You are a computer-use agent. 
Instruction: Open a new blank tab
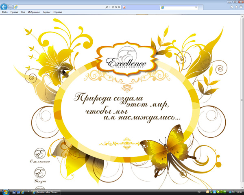coord(200,7)
